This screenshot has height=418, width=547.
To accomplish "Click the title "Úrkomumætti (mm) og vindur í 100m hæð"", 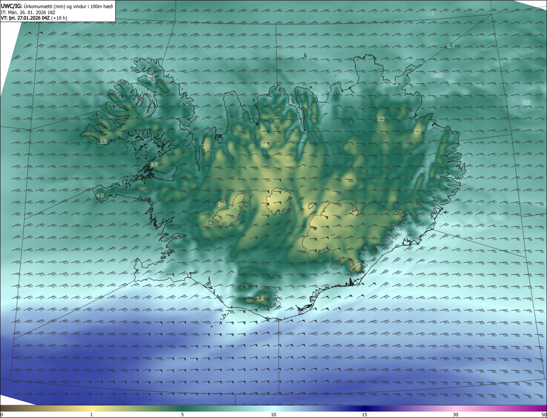I will (68, 6).
